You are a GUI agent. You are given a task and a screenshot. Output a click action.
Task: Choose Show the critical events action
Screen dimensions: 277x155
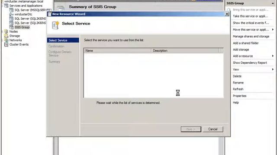click(x=251, y=23)
